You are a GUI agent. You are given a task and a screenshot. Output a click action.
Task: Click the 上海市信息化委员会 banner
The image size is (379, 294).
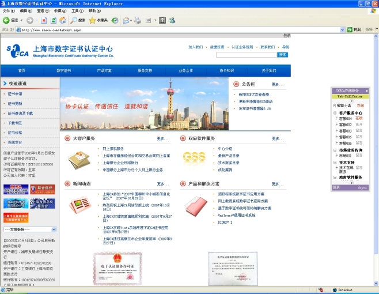coord(43,203)
